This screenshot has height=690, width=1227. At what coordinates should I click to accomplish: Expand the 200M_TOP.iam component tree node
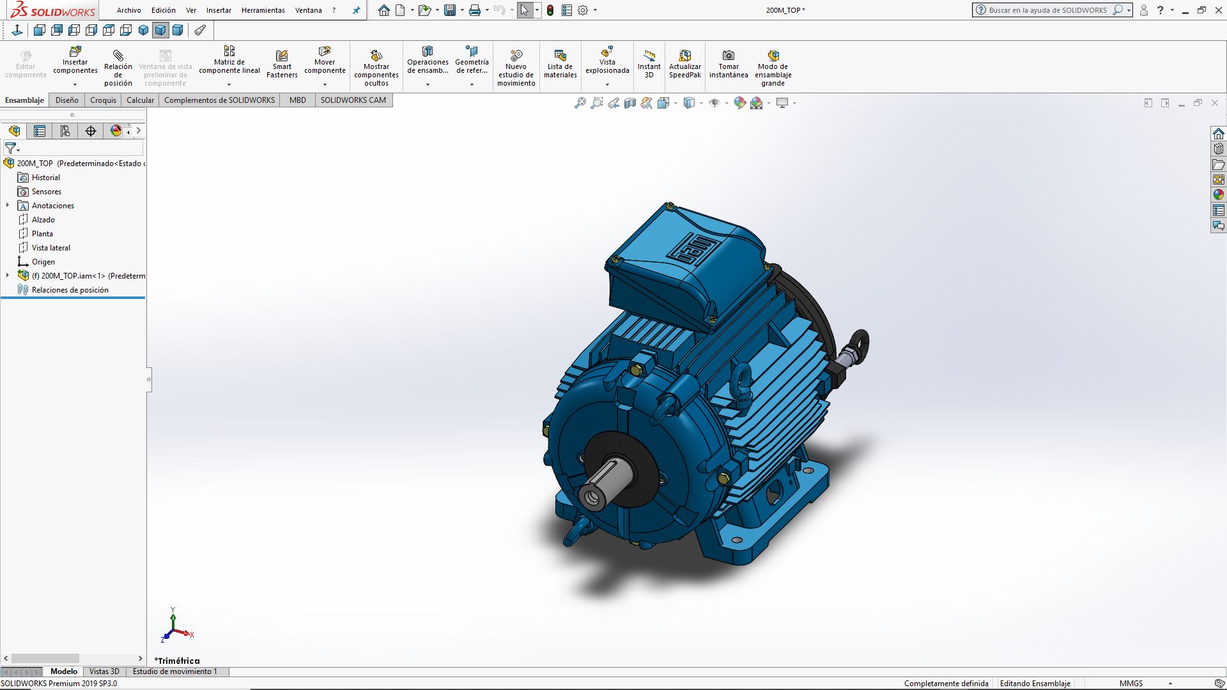[8, 276]
